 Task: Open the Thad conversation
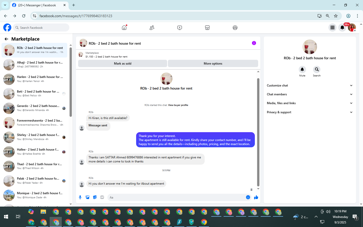[x=35, y=166]
